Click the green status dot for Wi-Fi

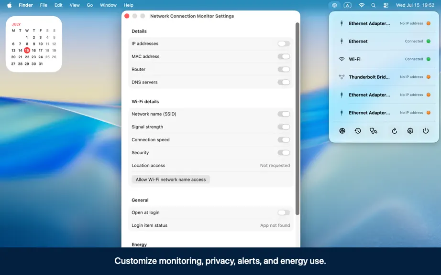coord(429,59)
